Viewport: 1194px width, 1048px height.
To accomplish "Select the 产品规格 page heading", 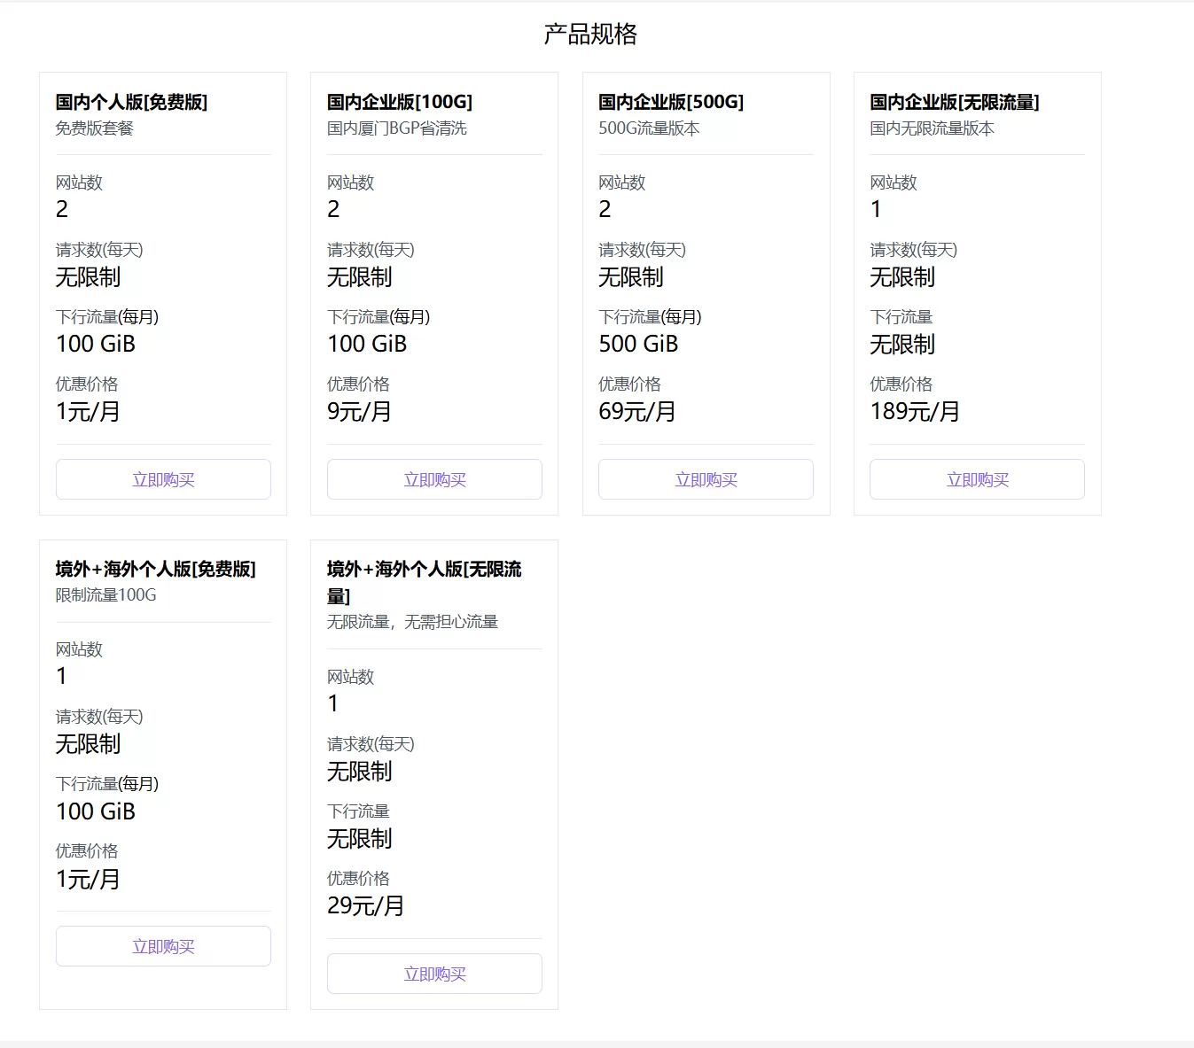I will pos(590,35).
